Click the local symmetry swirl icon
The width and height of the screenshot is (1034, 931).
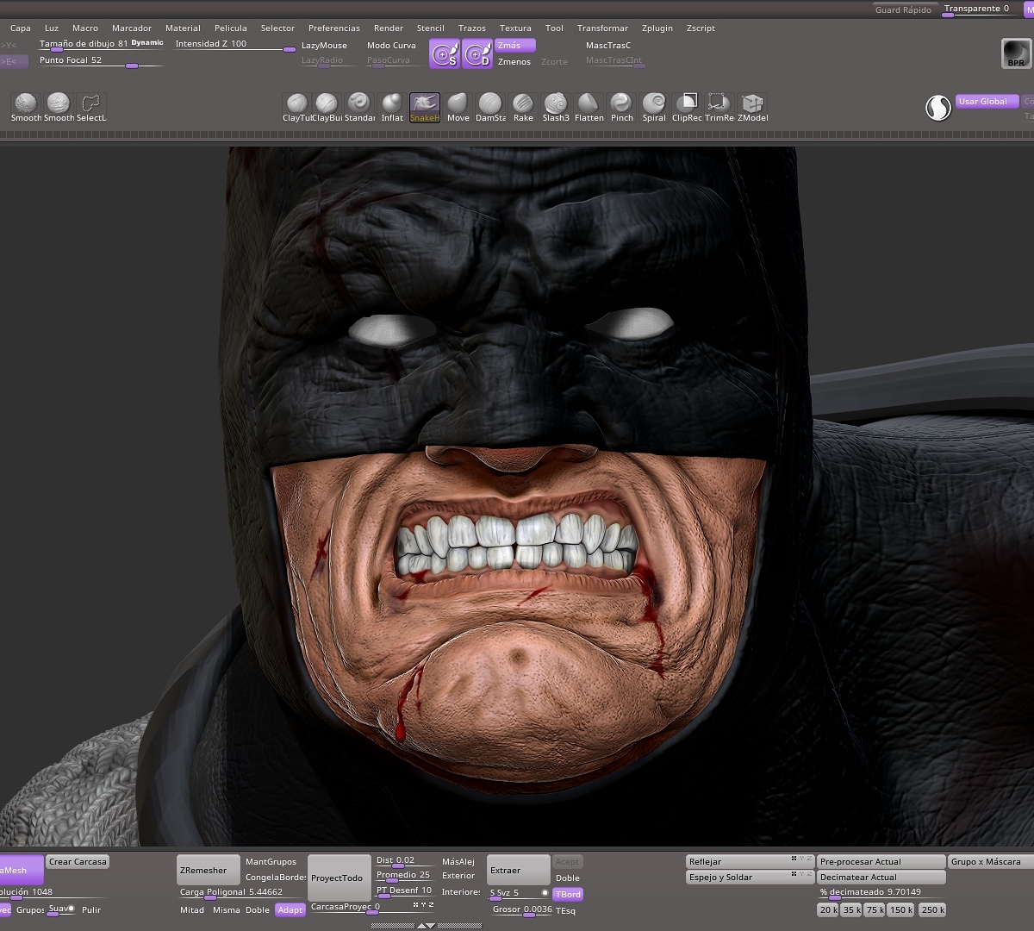937,108
